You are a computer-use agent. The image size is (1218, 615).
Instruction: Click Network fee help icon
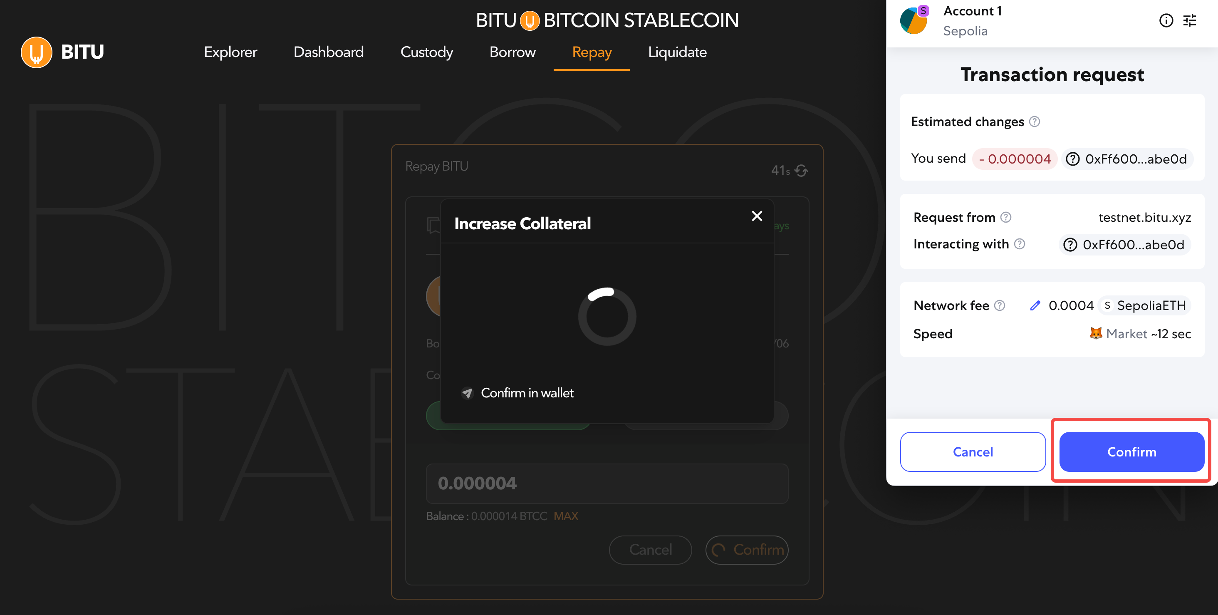[x=1000, y=305]
